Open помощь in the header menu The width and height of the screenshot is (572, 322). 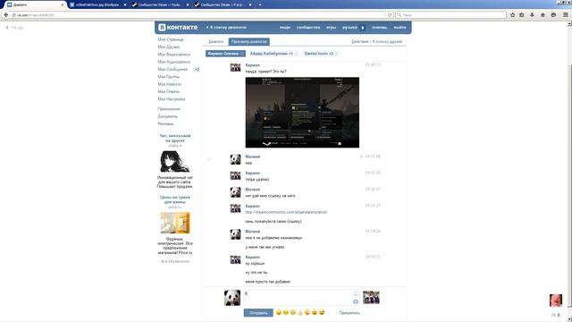coord(379,28)
